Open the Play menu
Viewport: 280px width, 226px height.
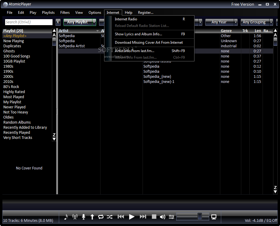(x=33, y=13)
